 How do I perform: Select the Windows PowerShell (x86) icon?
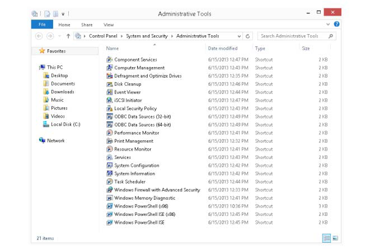[110, 206]
